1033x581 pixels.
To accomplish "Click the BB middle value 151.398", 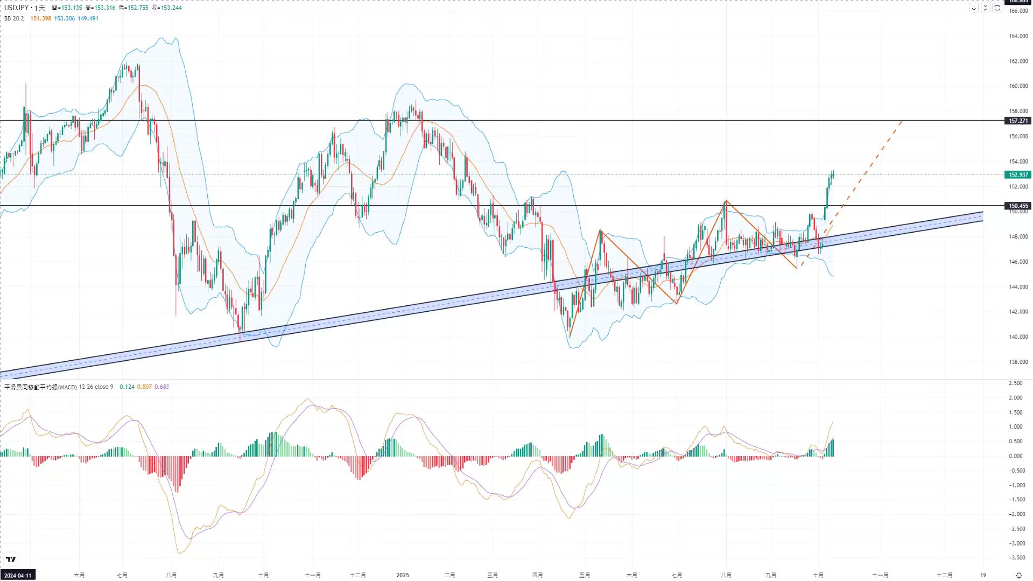I will (41, 18).
